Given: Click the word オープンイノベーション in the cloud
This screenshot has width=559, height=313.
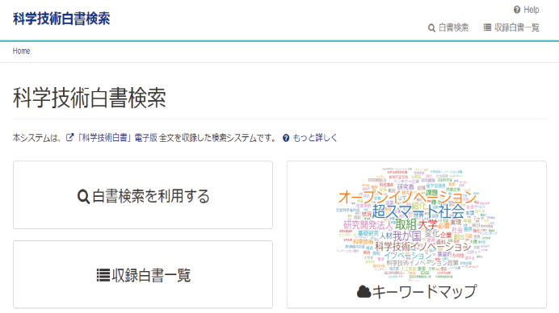Looking at the screenshot, I should pyautogui.click(x=407, y=197).
